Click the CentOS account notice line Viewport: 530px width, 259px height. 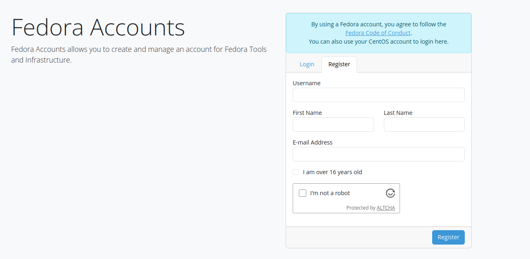coord(379,42)
